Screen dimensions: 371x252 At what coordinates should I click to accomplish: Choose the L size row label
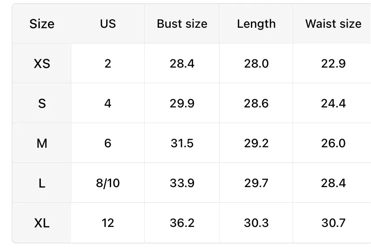pos(42,183)
